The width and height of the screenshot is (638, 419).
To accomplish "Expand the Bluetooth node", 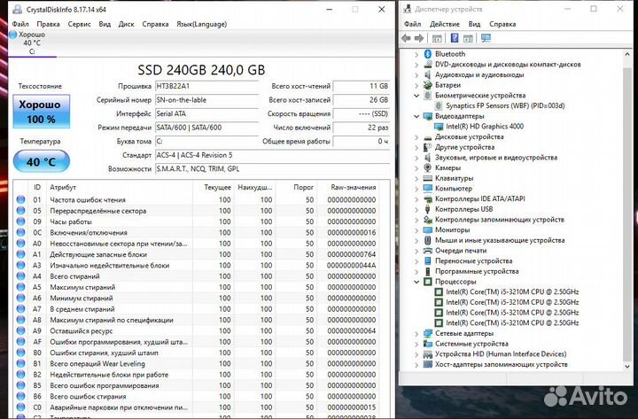I will [416, 54].
